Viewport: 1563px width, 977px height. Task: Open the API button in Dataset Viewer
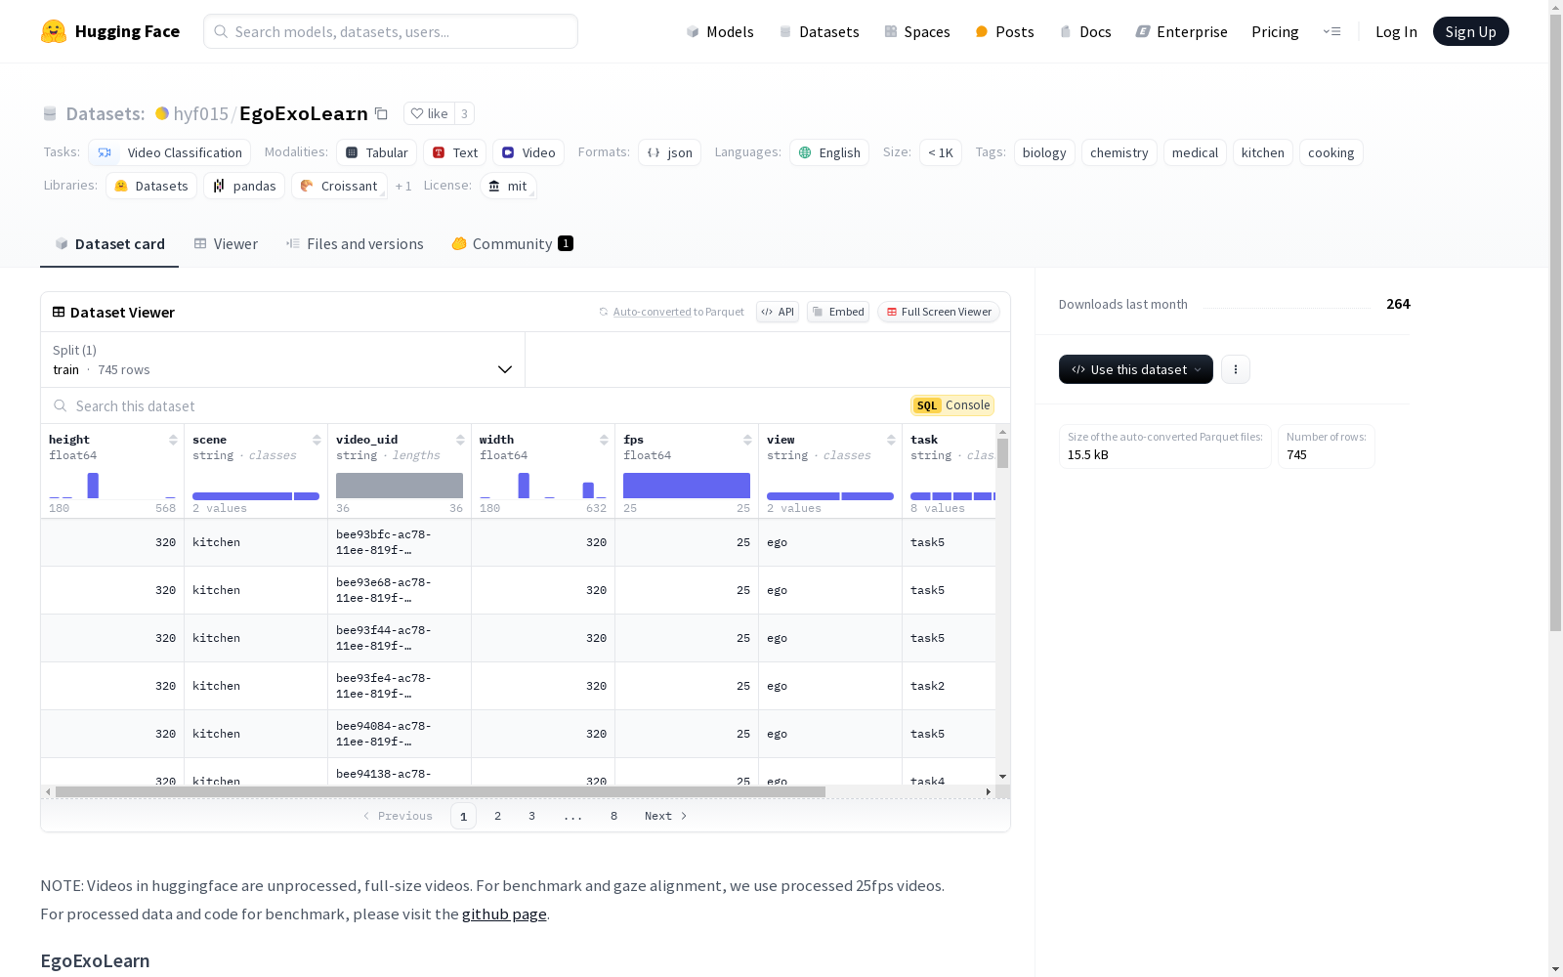[778, 312]
